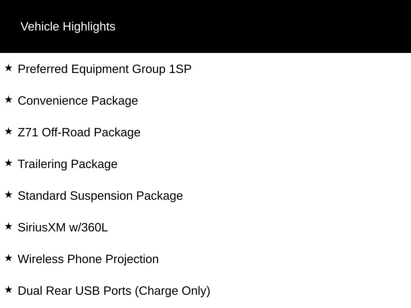Screen dimensions: 411x308
Task: Click the 1SP code in first item
Action: click(180, 69)
